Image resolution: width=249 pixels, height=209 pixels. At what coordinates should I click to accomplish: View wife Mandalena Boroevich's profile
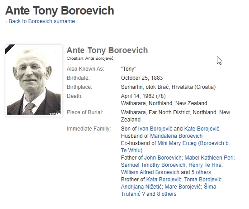pos(176,136)
